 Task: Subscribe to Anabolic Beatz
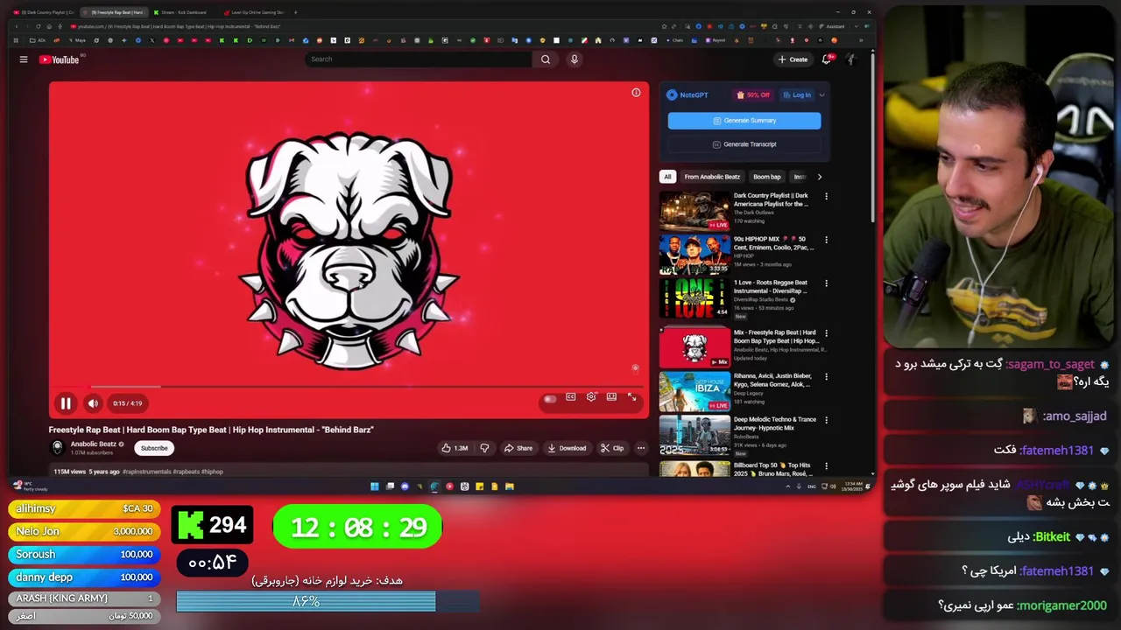(x=154, y=448)
